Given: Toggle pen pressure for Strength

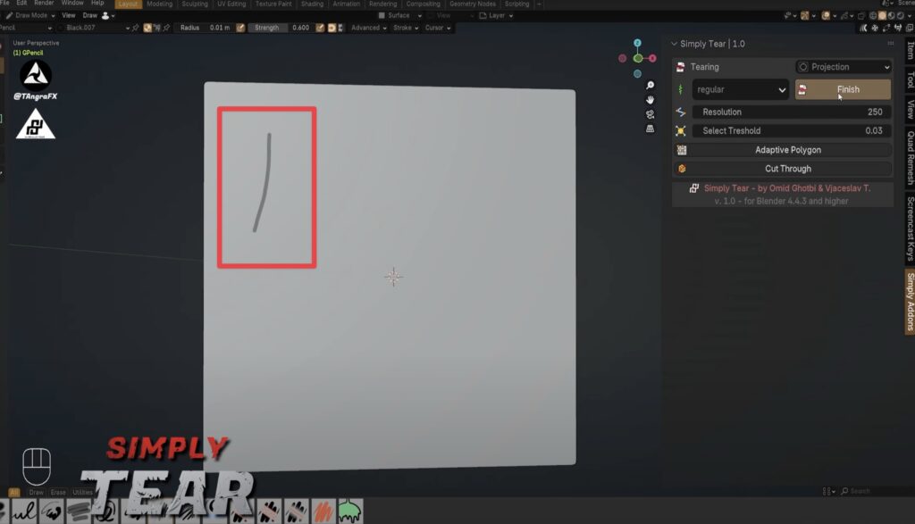Looking at the screenshot, I should click(320, 28).
